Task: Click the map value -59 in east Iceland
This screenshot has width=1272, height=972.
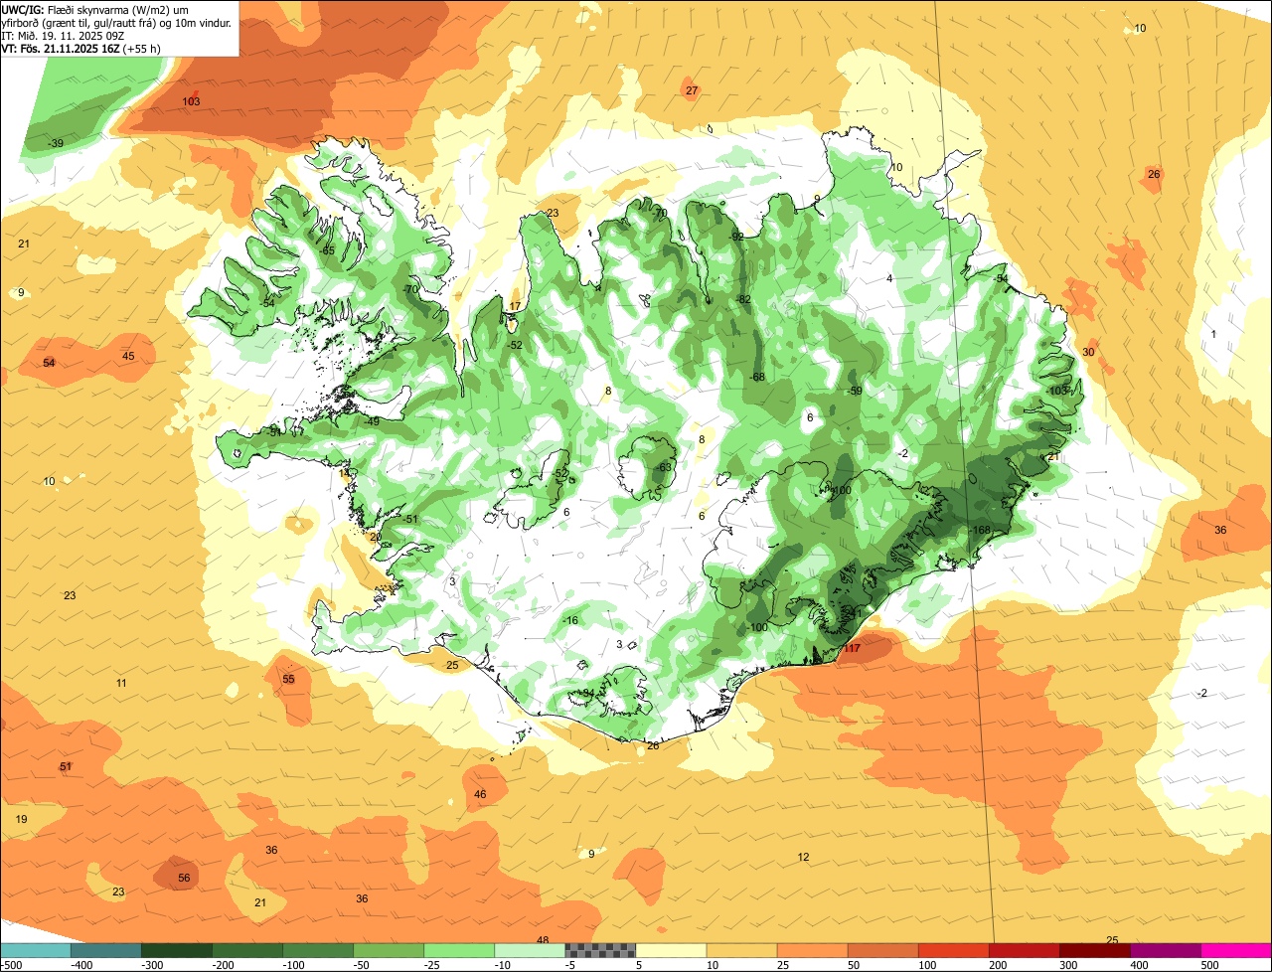Action: point(854,391)
